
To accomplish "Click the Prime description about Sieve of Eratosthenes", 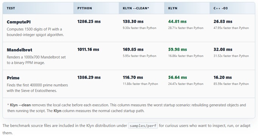I will (x=37, y=88).
